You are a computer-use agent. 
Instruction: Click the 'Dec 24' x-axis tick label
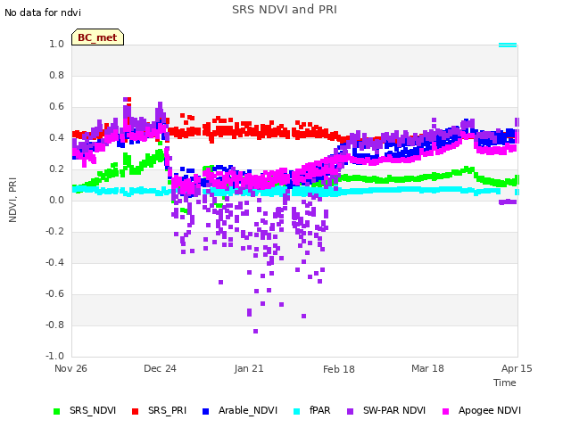coord(160,368)
